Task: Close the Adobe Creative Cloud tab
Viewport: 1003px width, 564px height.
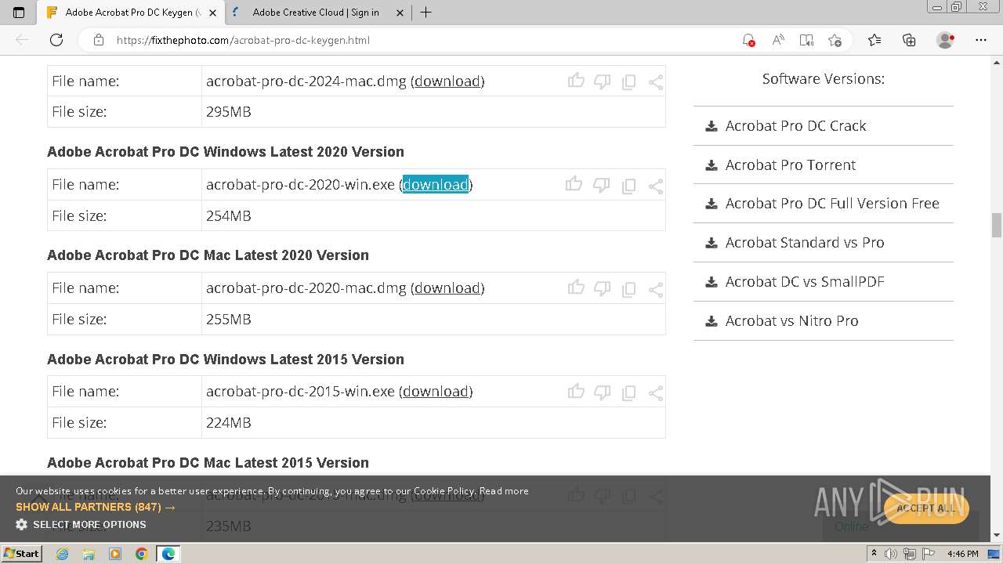Action: tap(400, 13)
